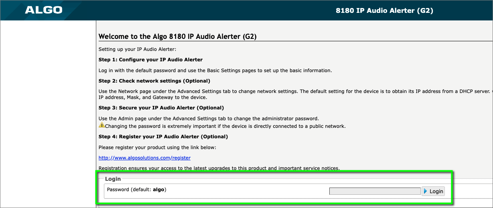Screen dimensions: 493x208
Task: Click 'Setting up your IP Audio Alerter:' text
Action: 137,49
